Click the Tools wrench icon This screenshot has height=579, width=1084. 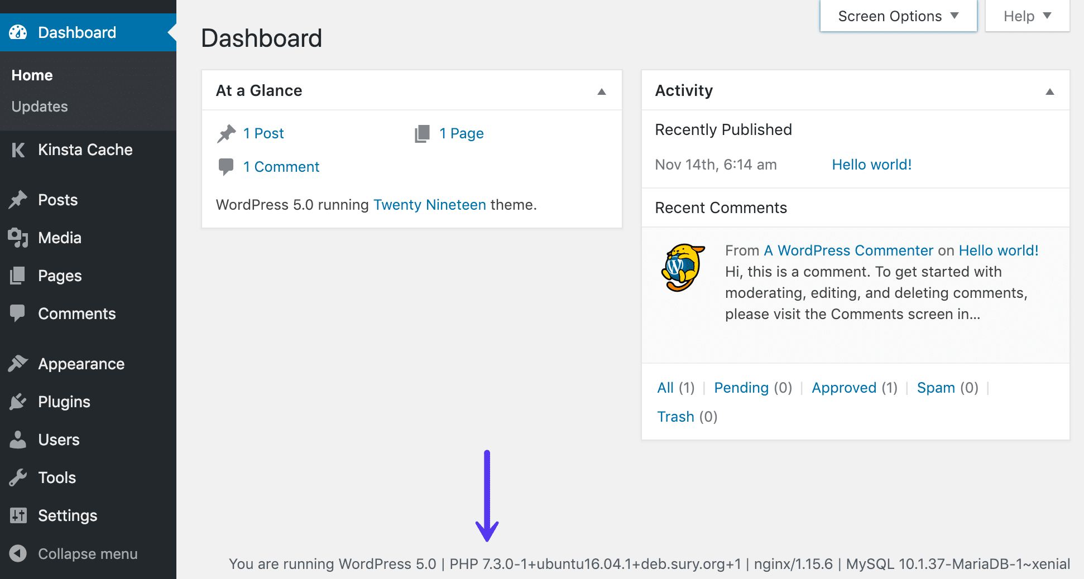tap(18, 477)
